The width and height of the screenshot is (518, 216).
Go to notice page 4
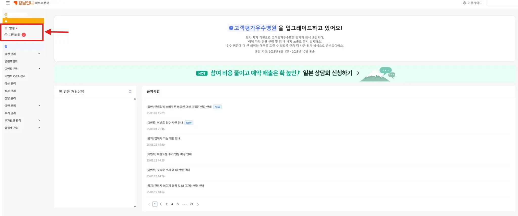click(172, 204)
